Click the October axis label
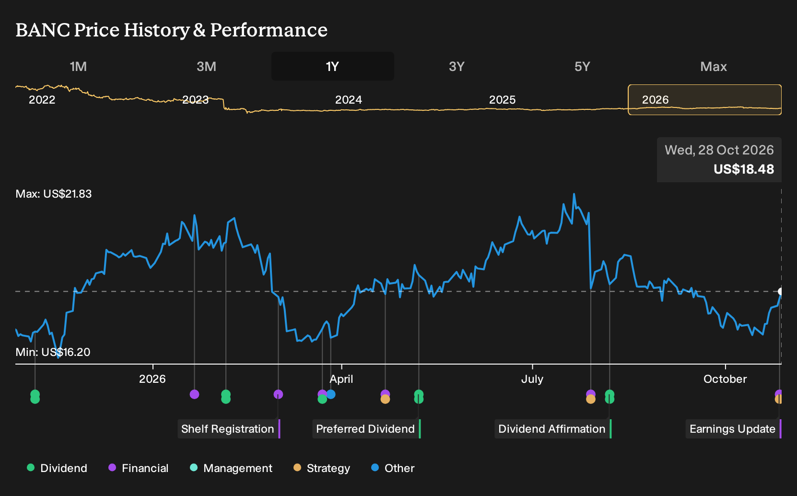Image resolution: width=797 pixels, height=496 pixels. tap(725, 379)
